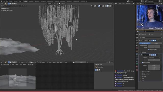This screenshot has width=163, height=92.
Task: Enable the Merge checkbox
Action: 142,76
